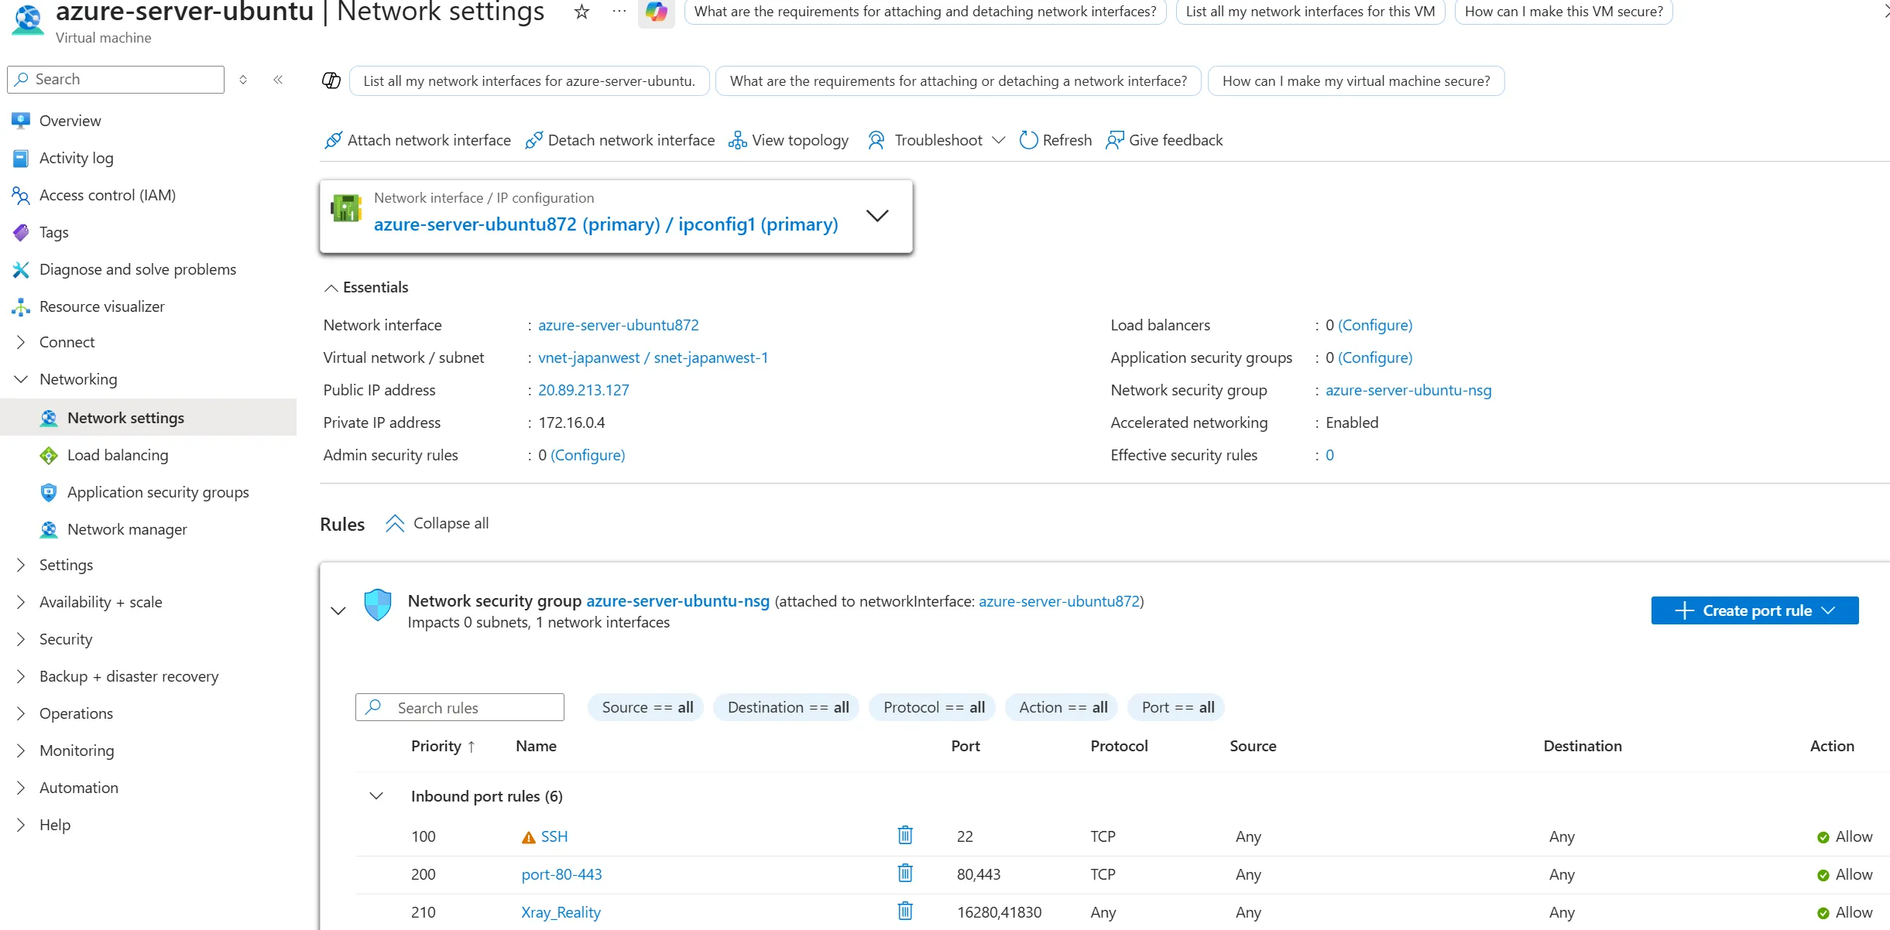The width and height of the screenshot is (1890, 930).
Task: Collapse the sidebar with the double-chevron icon
Action: point(278,80)
